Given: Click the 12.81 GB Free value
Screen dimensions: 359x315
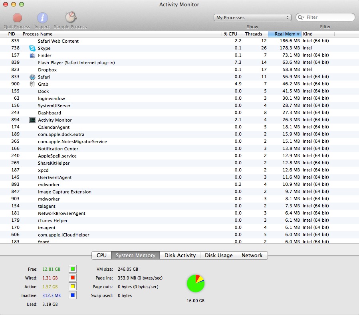Looking at the screenshot, I should click(x=51, y=269).
